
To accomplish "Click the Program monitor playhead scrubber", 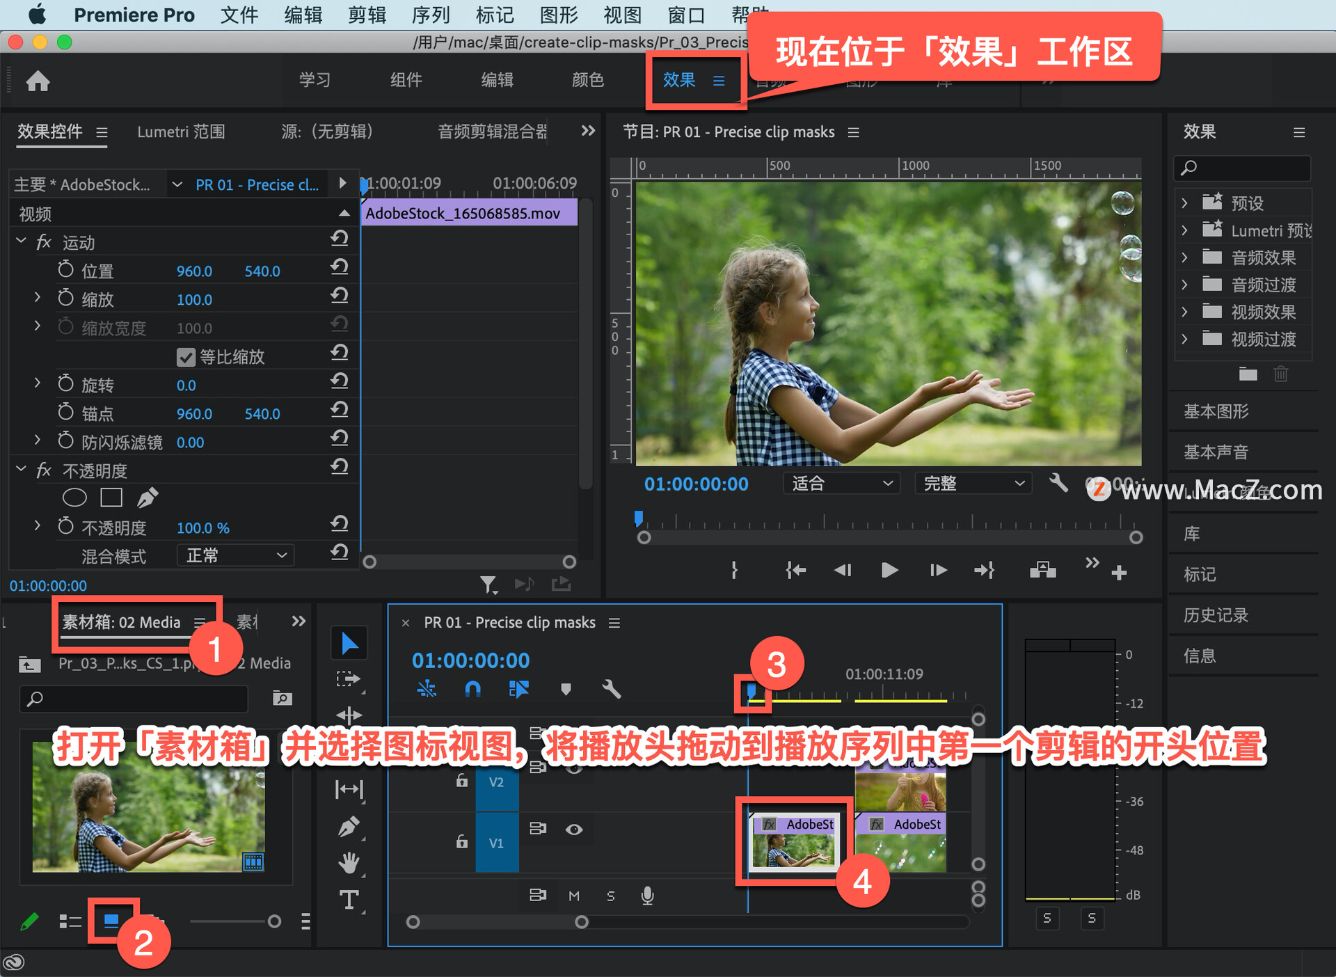I will click(x=639, y=518).
